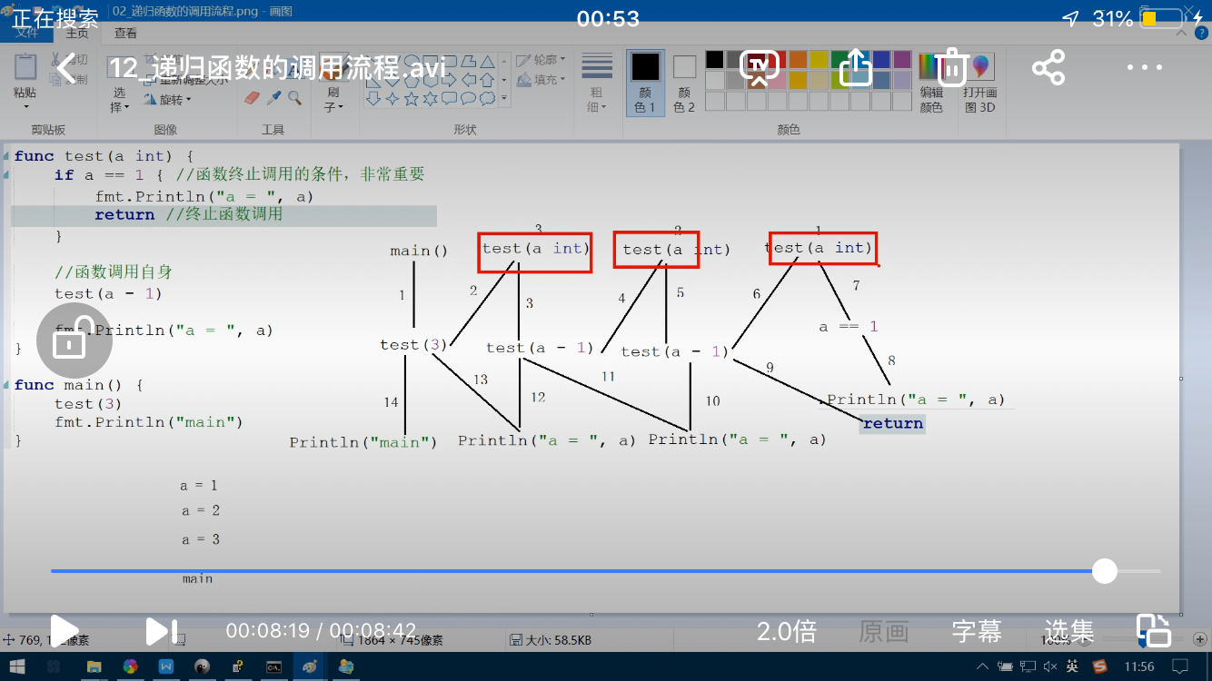This screenshot has width=1212, height=681.
Task: Select the up arrow shape
Action: 487,80
